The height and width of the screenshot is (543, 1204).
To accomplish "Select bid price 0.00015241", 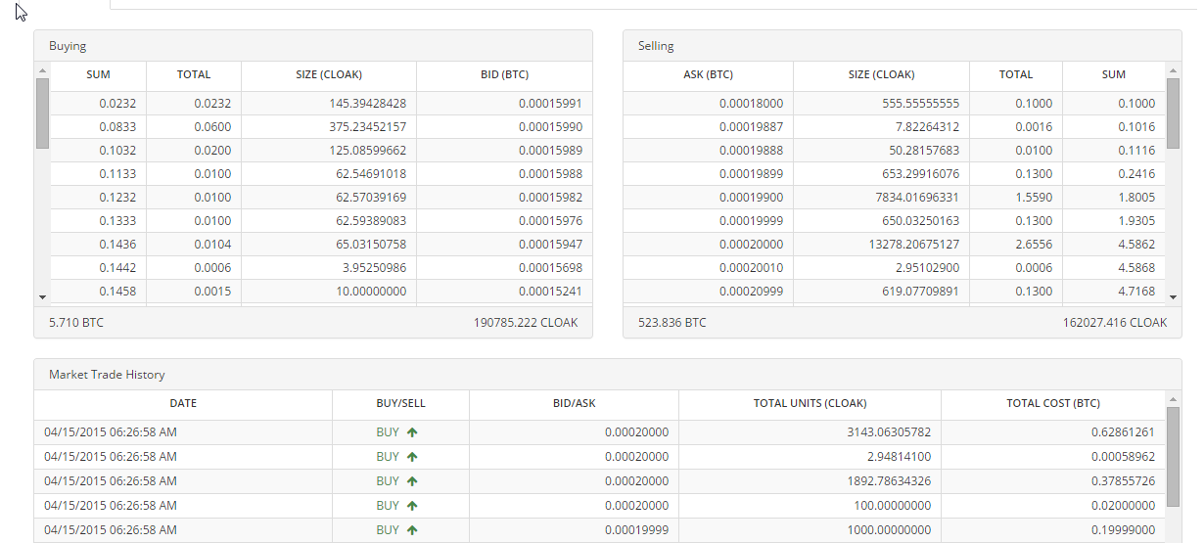I will click(550, 291).
